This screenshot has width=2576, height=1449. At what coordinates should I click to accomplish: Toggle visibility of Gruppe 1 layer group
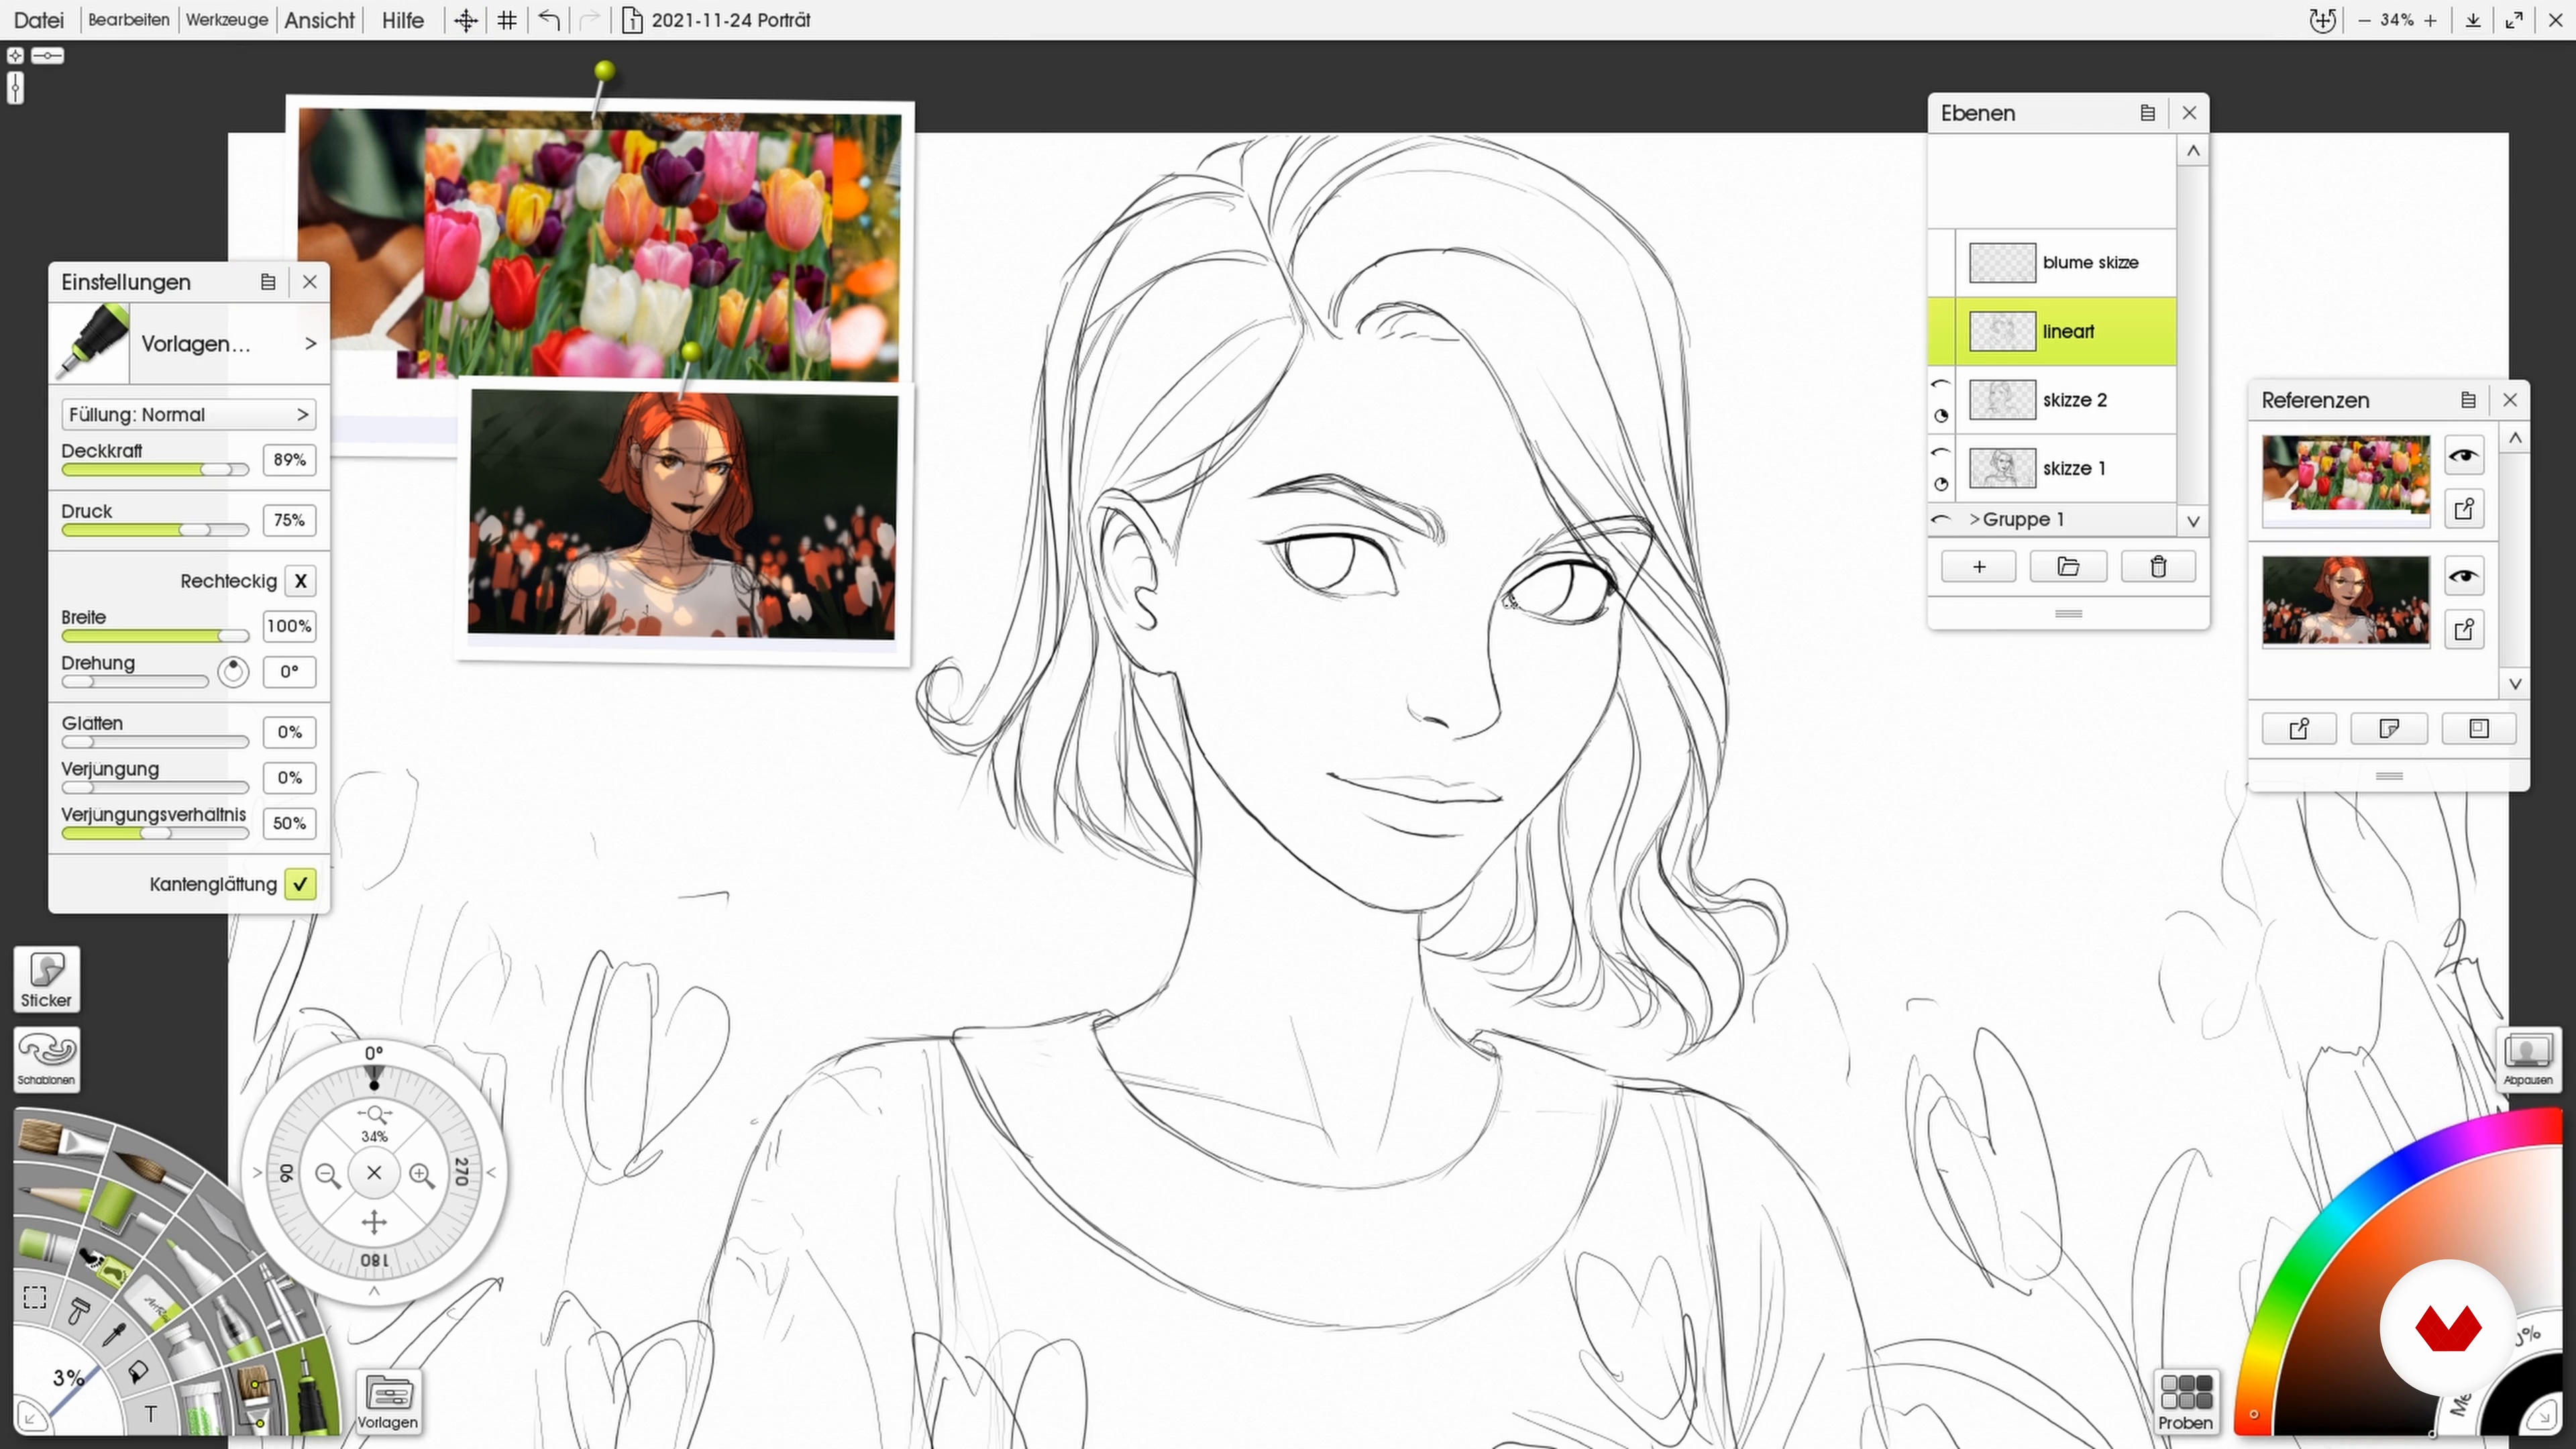coord(1941,520)
